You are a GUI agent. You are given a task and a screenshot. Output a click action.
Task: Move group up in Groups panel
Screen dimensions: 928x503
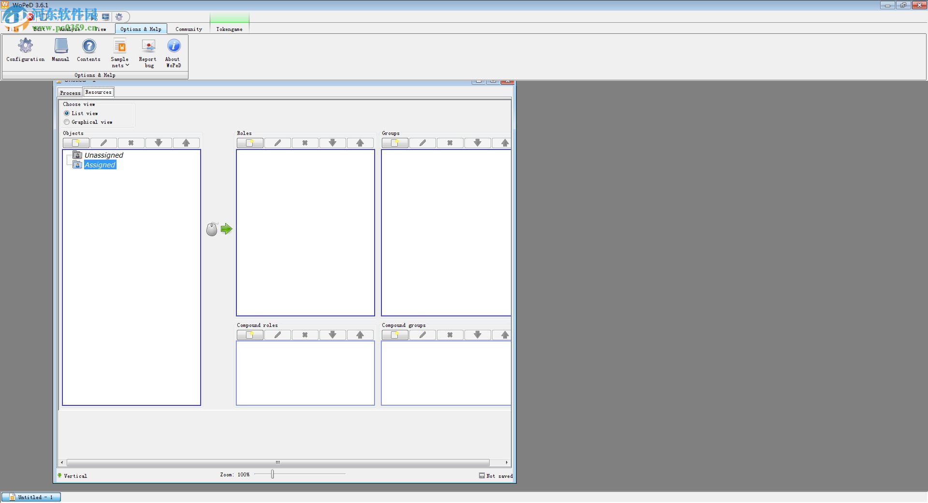point(503,143)
